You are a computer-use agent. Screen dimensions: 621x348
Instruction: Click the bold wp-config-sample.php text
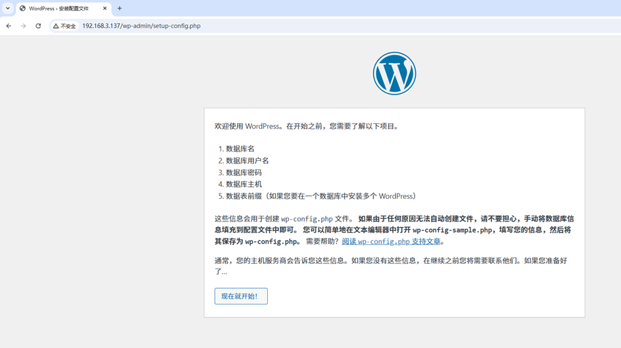452,230
